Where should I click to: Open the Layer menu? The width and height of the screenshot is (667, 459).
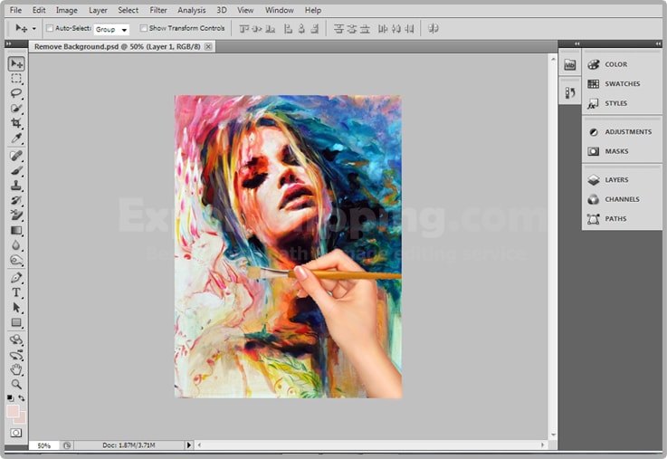pos(98,10)
